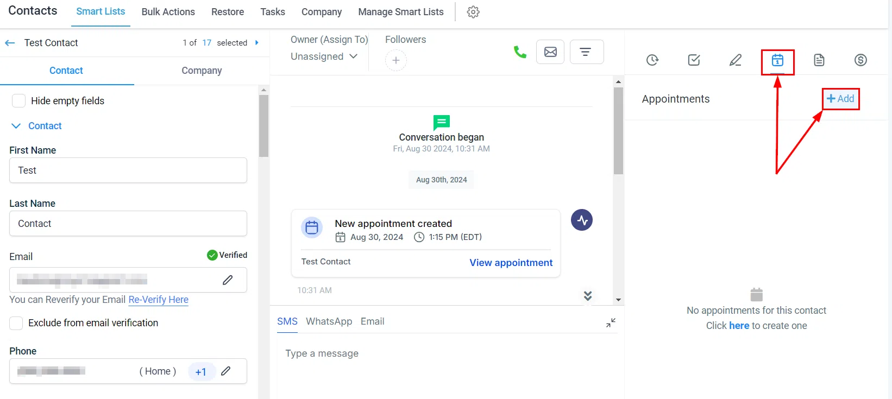Open the Notes pen icon
Screen dimensions: 892x399
(x=736, y=60)
